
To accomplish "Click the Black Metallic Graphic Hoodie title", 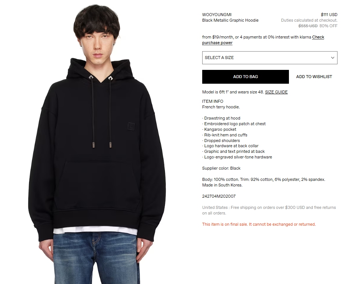I will click(x=230, y=20).
